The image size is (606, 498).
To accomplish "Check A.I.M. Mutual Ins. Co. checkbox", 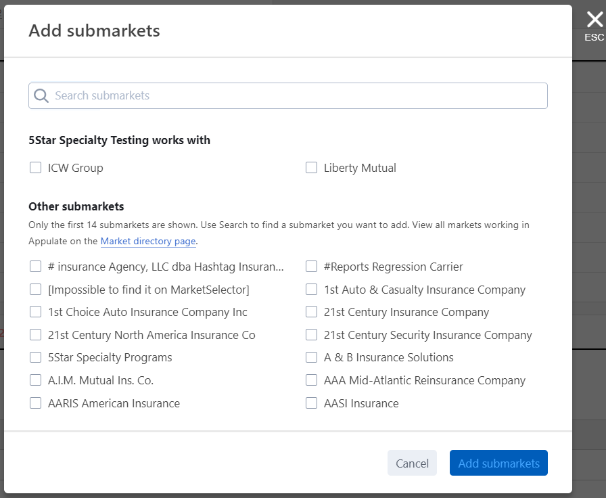I will 36,380.
